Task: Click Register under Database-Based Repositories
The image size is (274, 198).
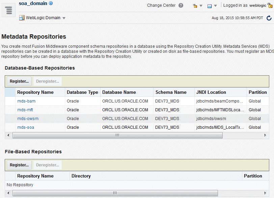Action: pos(19,81)
